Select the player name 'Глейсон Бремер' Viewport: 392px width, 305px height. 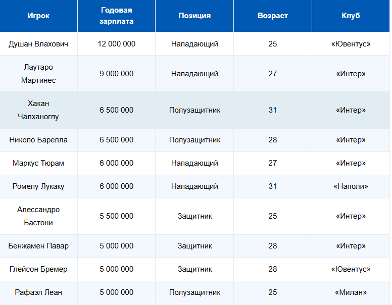38,269
